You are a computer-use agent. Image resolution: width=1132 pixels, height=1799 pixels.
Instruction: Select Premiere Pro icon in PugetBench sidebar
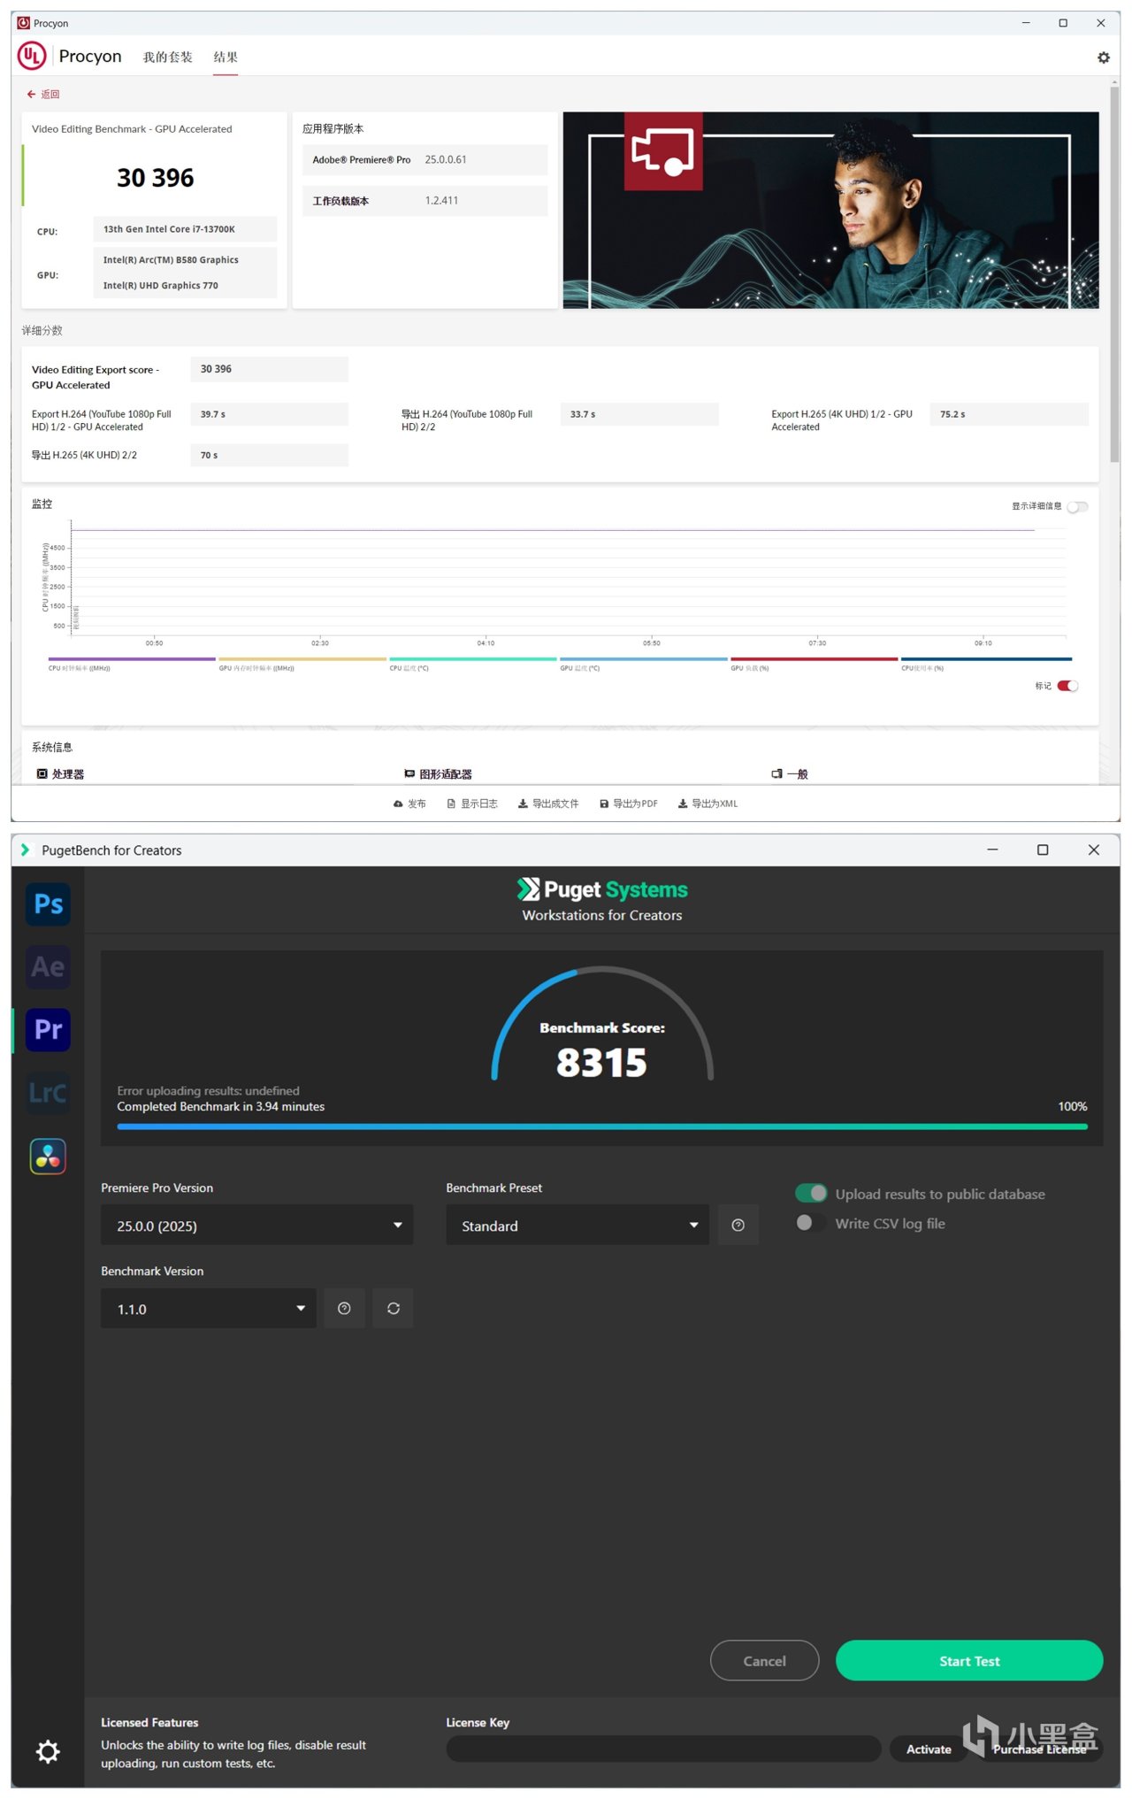tap(48, 1029)
